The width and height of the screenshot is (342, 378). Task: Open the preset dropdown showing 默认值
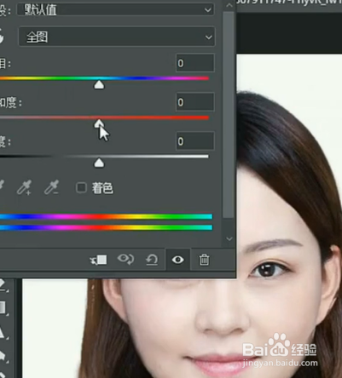tap(115, 9)
